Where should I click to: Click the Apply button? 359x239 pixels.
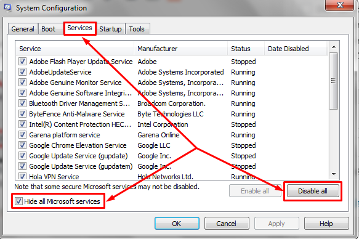click(276, 224)
